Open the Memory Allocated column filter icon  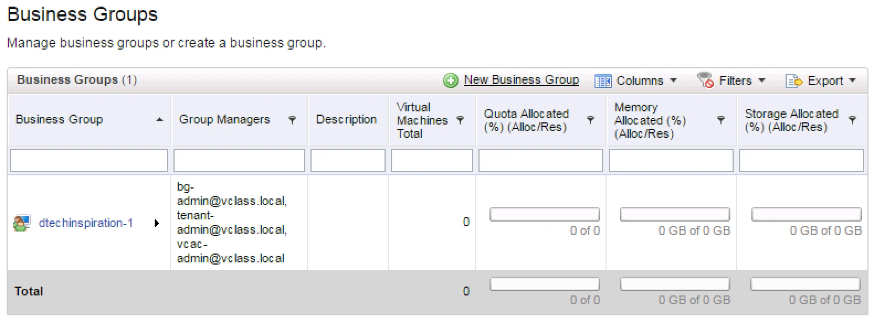pyautogui.click(x=720, y=120)
